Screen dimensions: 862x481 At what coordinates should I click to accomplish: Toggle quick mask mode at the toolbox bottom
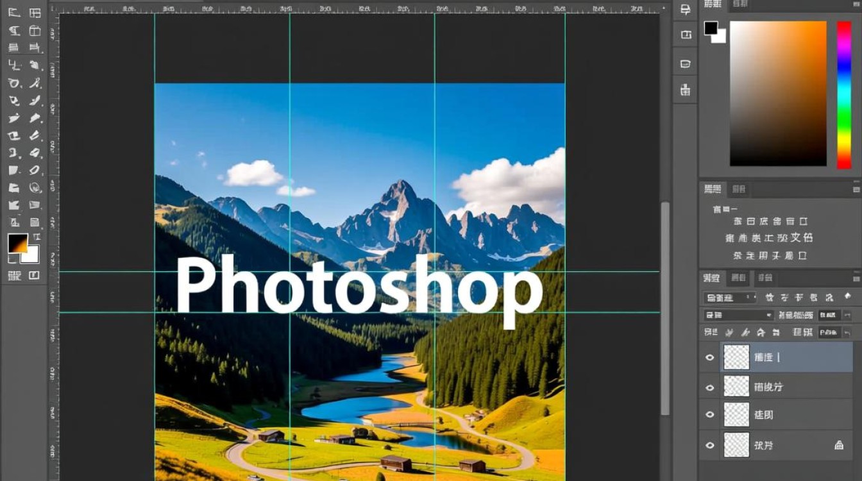click(x=13, y=276)
